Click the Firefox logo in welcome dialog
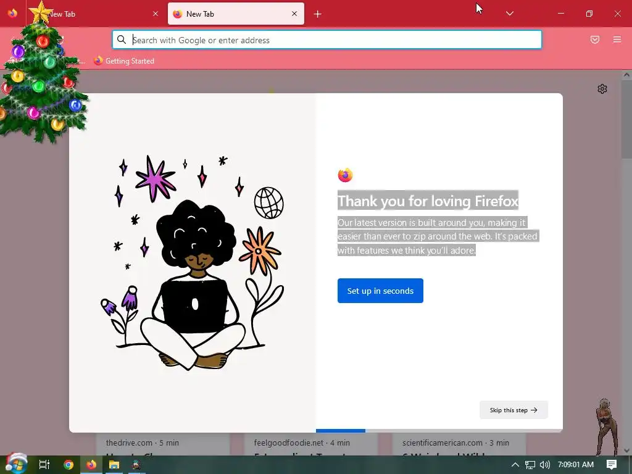The width and height of the screenshot is (632, 474). (x=345, y=175)
